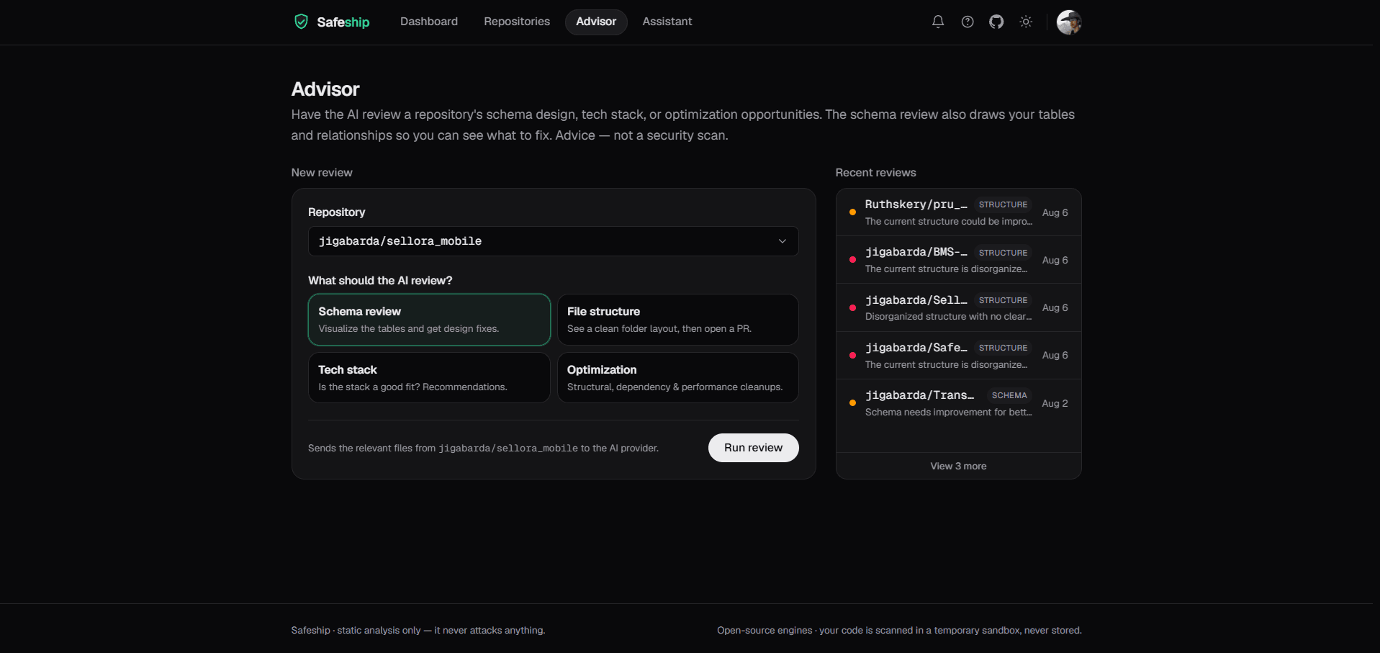Viewport: 1380px width, 653px height.
Task: Open the GitHub icon link
Action: (996, 22)
